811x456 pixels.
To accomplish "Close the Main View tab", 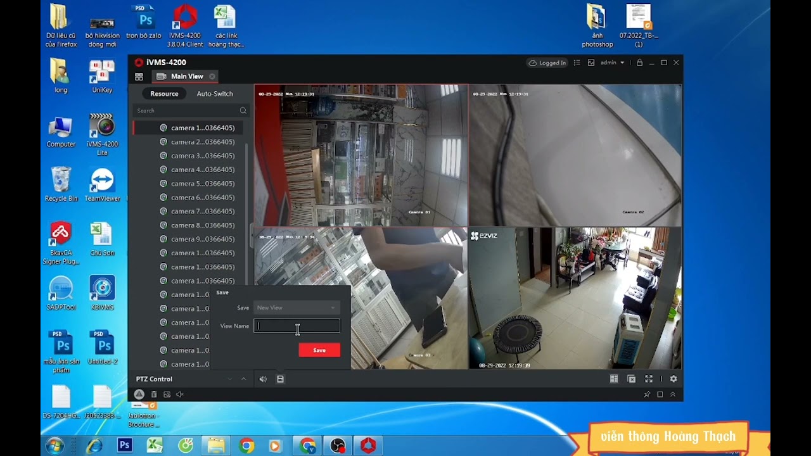I will tap(212, 77).
